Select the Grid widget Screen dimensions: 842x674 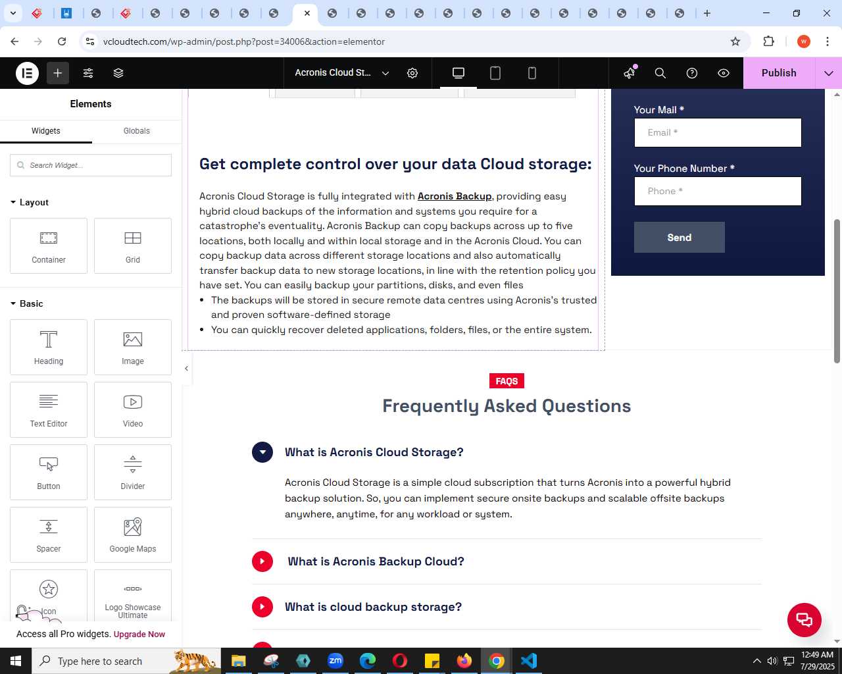coord(133,246)
